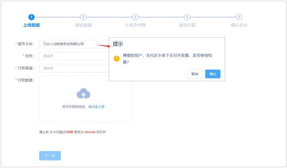The width and height of the screenshot is (287, 168).
Task: Click the orange warning icon in dialog
Action: 117,59
